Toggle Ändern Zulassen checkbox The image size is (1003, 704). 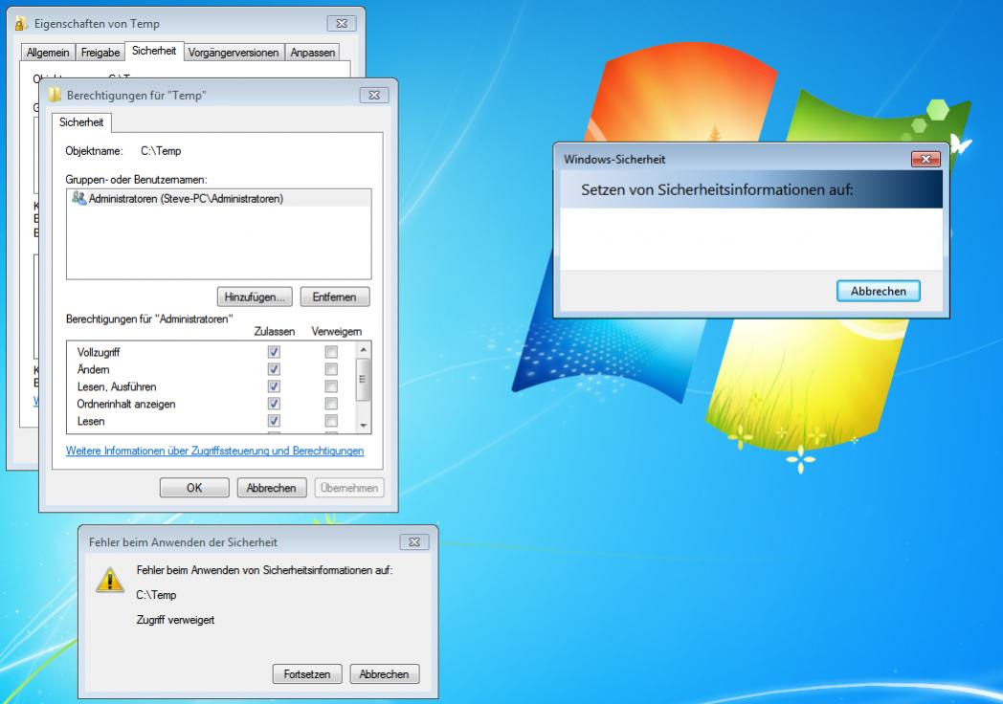pos(274,369)
